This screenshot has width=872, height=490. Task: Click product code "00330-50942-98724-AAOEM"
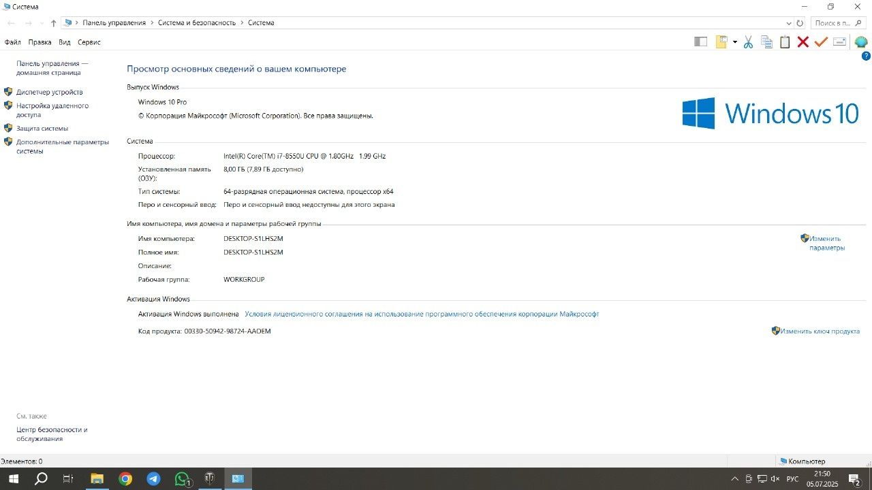point(228,331)
